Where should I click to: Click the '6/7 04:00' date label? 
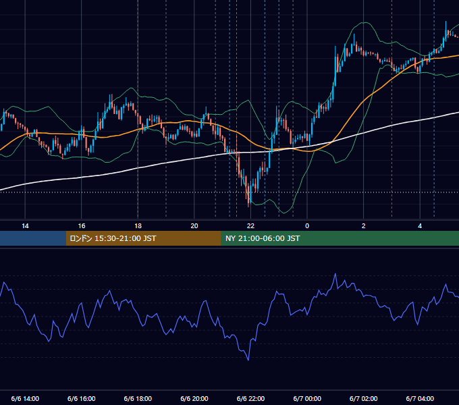(x=420, y=398)
